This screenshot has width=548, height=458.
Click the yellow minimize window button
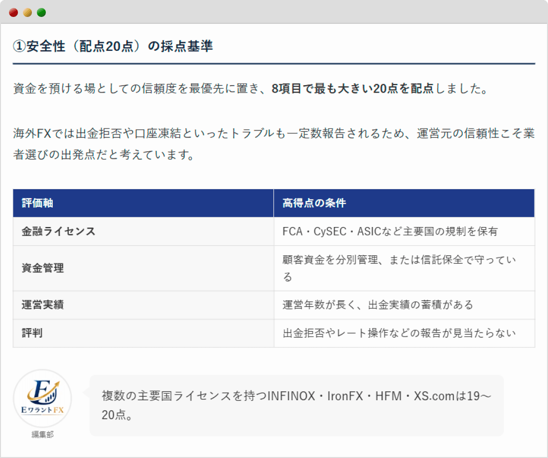coord(27,12)
